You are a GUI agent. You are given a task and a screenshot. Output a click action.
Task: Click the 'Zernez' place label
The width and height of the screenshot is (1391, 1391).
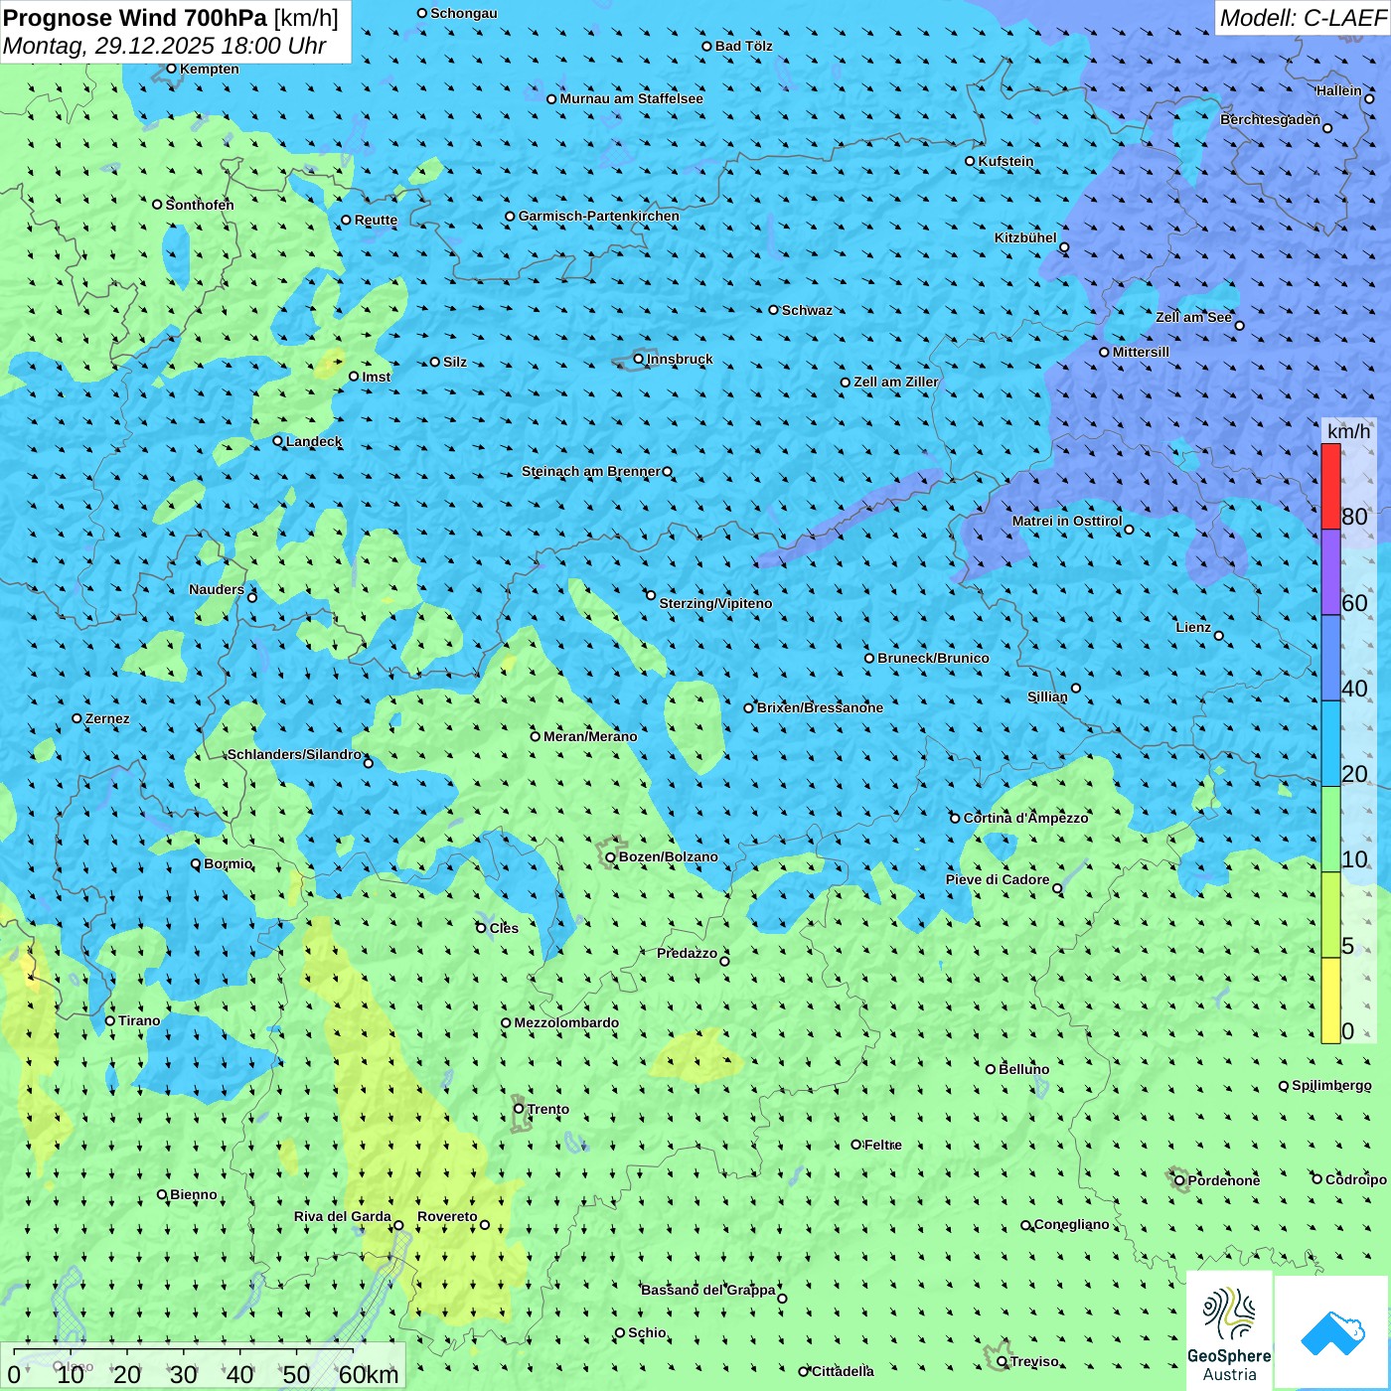coord(107,718)
